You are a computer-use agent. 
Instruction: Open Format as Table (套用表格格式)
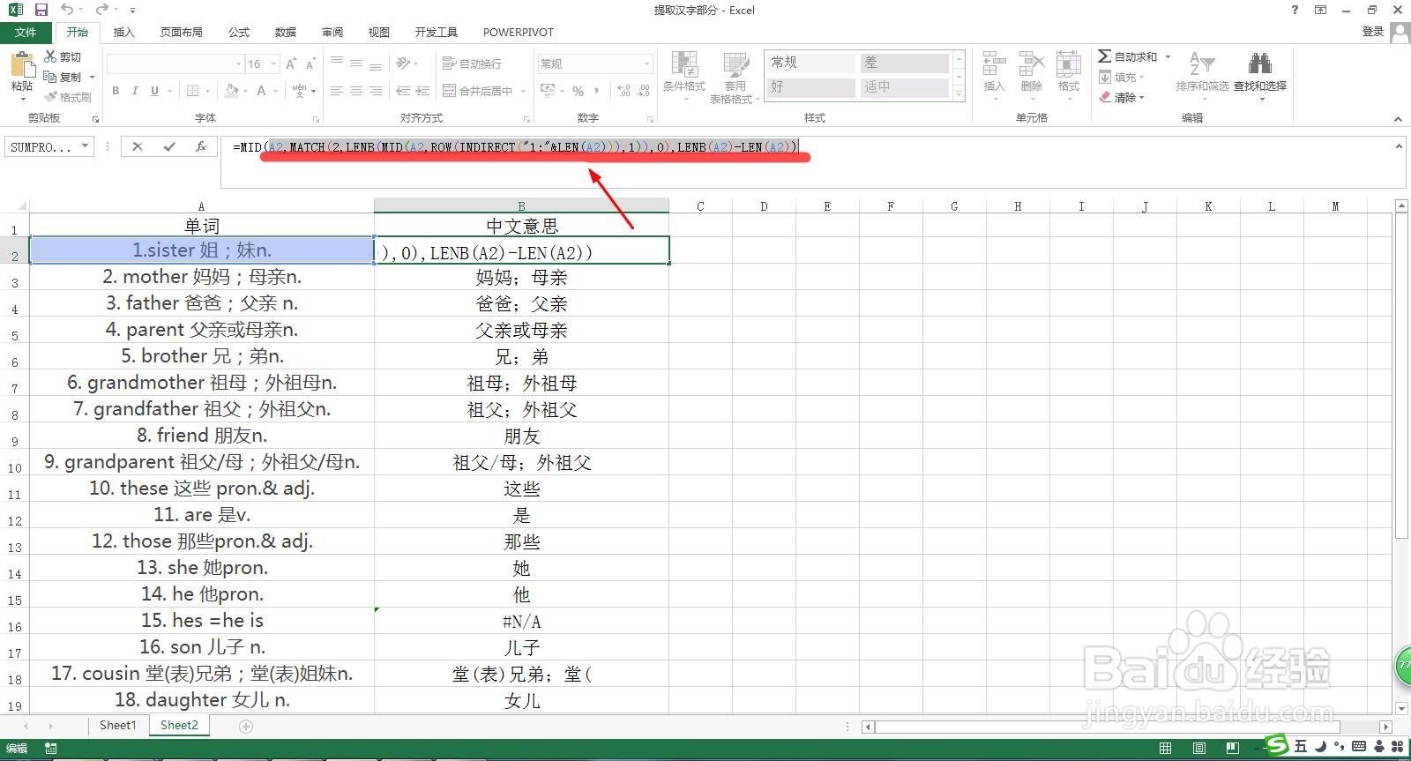735,78
